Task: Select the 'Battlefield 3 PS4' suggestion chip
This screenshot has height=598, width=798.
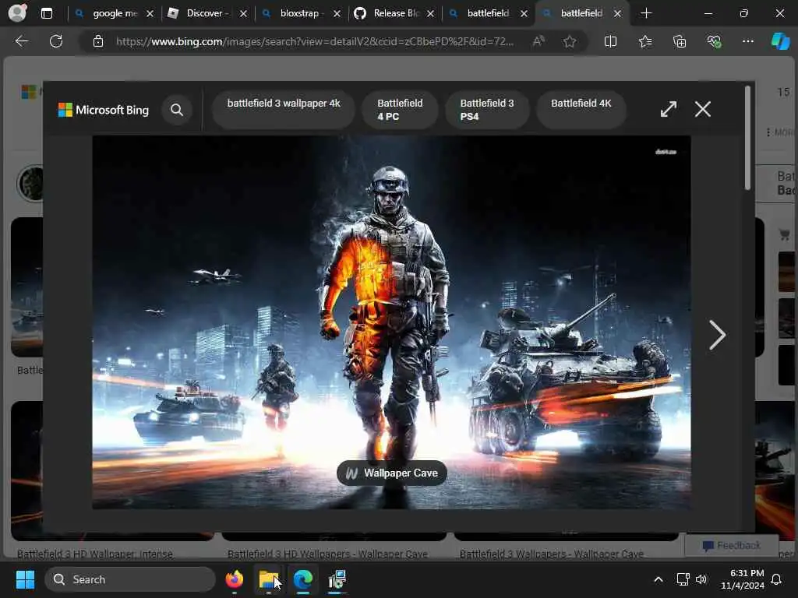Action: point(487,109)
